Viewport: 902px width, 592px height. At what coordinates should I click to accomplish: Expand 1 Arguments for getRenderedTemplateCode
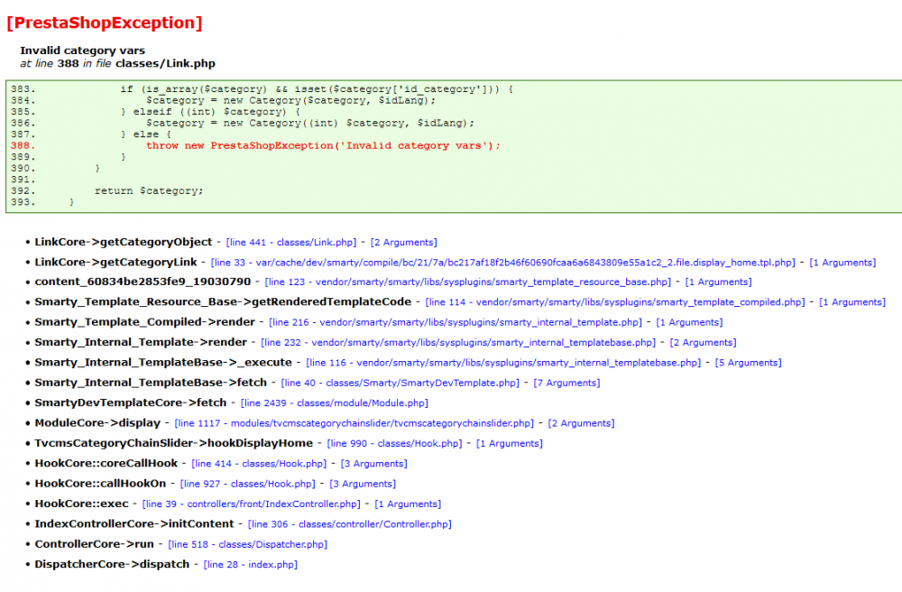(852, 302)
